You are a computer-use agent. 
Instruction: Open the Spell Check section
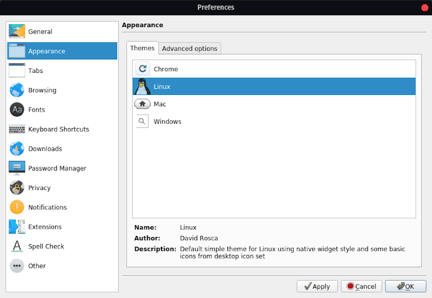[46, 246]
